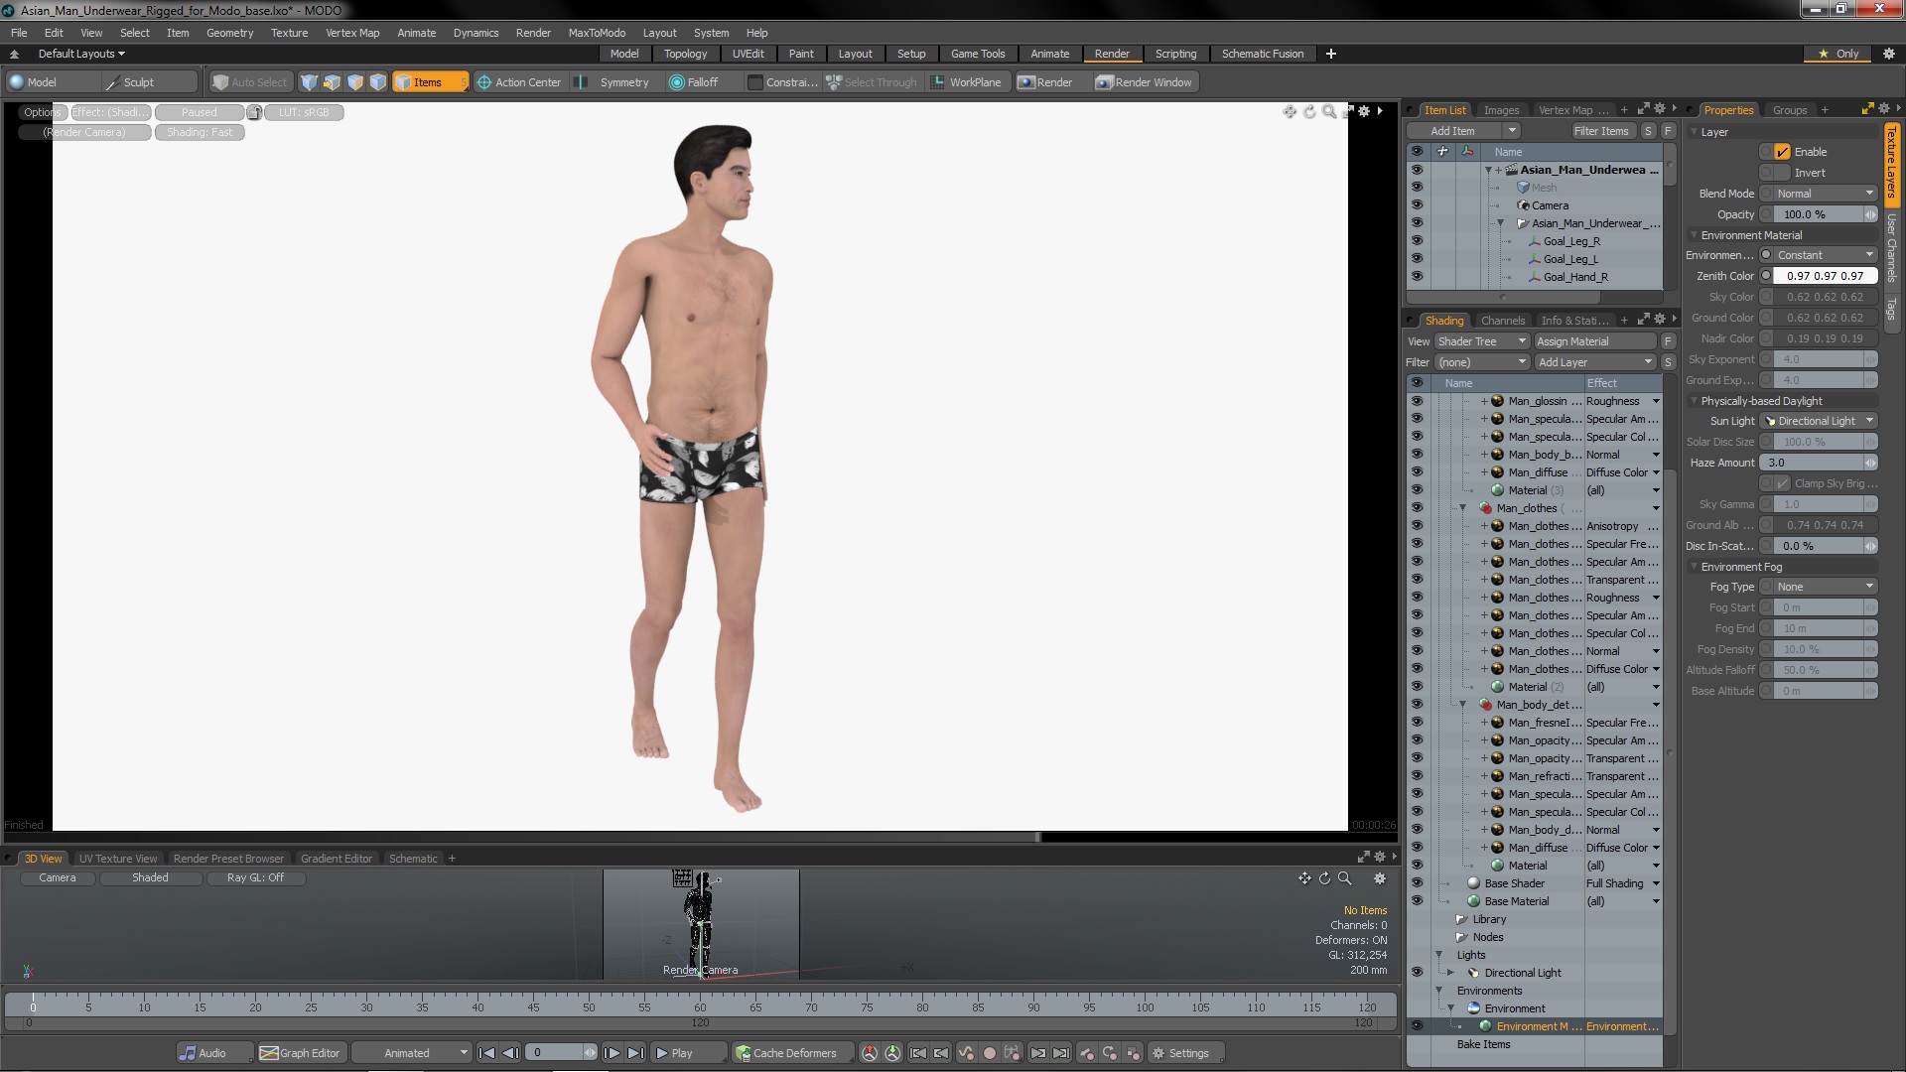Image resolution: width=1906 pixels, height=1072 pixels.
Task: Click the Texture menu item
Action: coord(289,33)
